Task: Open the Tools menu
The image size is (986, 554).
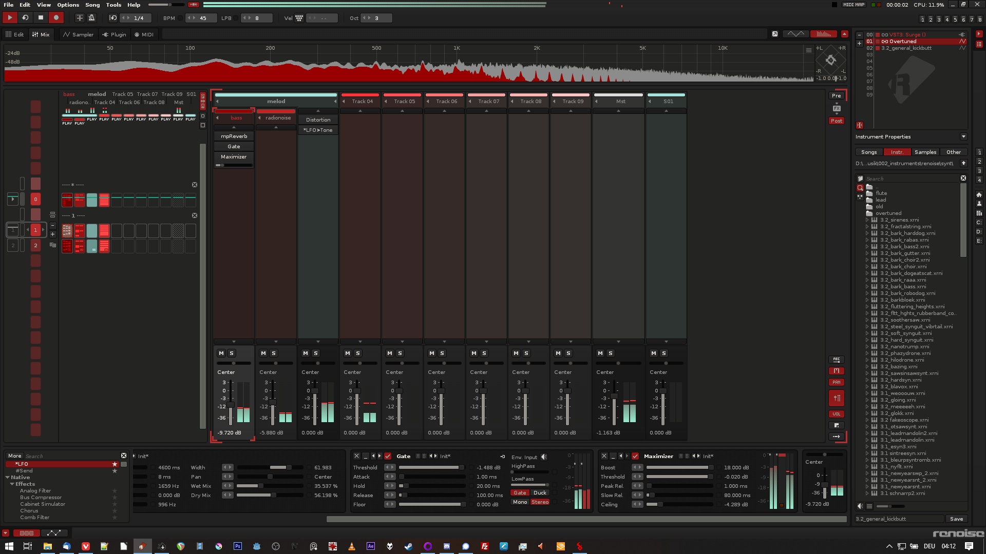Action: coord(113,5)
